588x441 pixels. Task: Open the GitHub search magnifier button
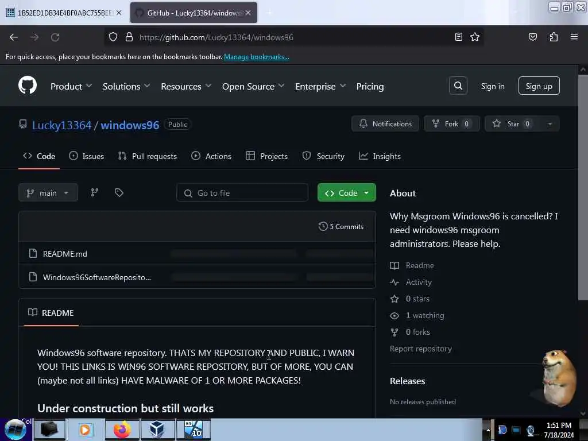point(458,86)
